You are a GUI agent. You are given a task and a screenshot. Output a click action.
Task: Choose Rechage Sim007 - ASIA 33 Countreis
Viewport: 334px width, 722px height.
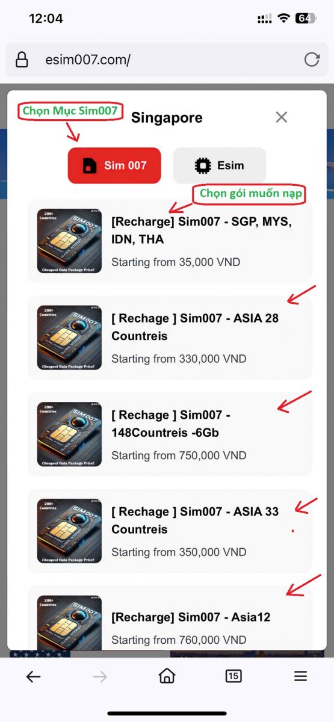tap(170, 531)
